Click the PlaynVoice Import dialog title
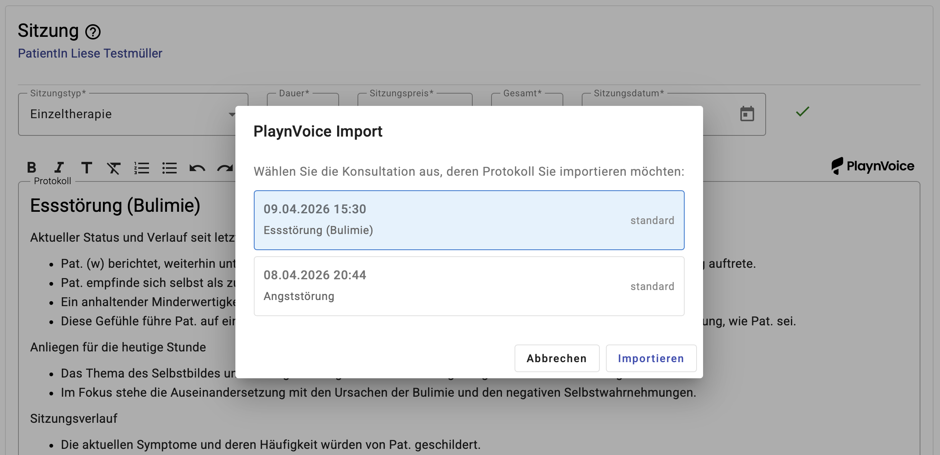 click(x=318, y=131)
